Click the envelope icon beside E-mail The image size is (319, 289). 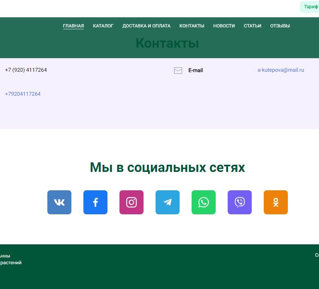click(178, 71)
